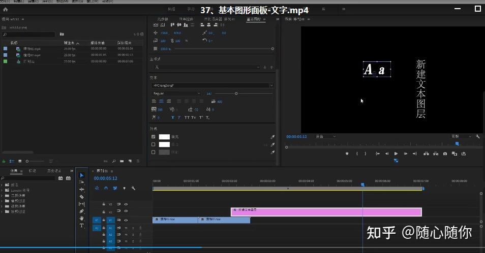Image resolution: width=485 pixels, height=253 pixels.
Task: Select the pink text layer clip
Action: [326, 211]
